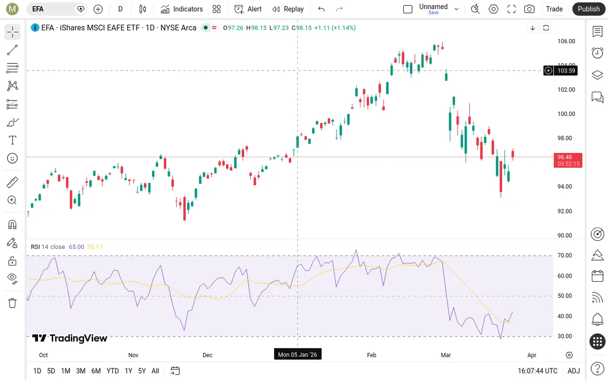
Task: Toggle magnet mode for drawings
Action: coord(13,224)
